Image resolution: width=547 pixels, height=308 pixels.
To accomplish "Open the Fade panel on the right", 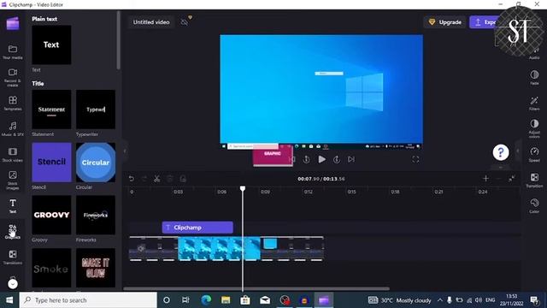I will click(534, 77).
